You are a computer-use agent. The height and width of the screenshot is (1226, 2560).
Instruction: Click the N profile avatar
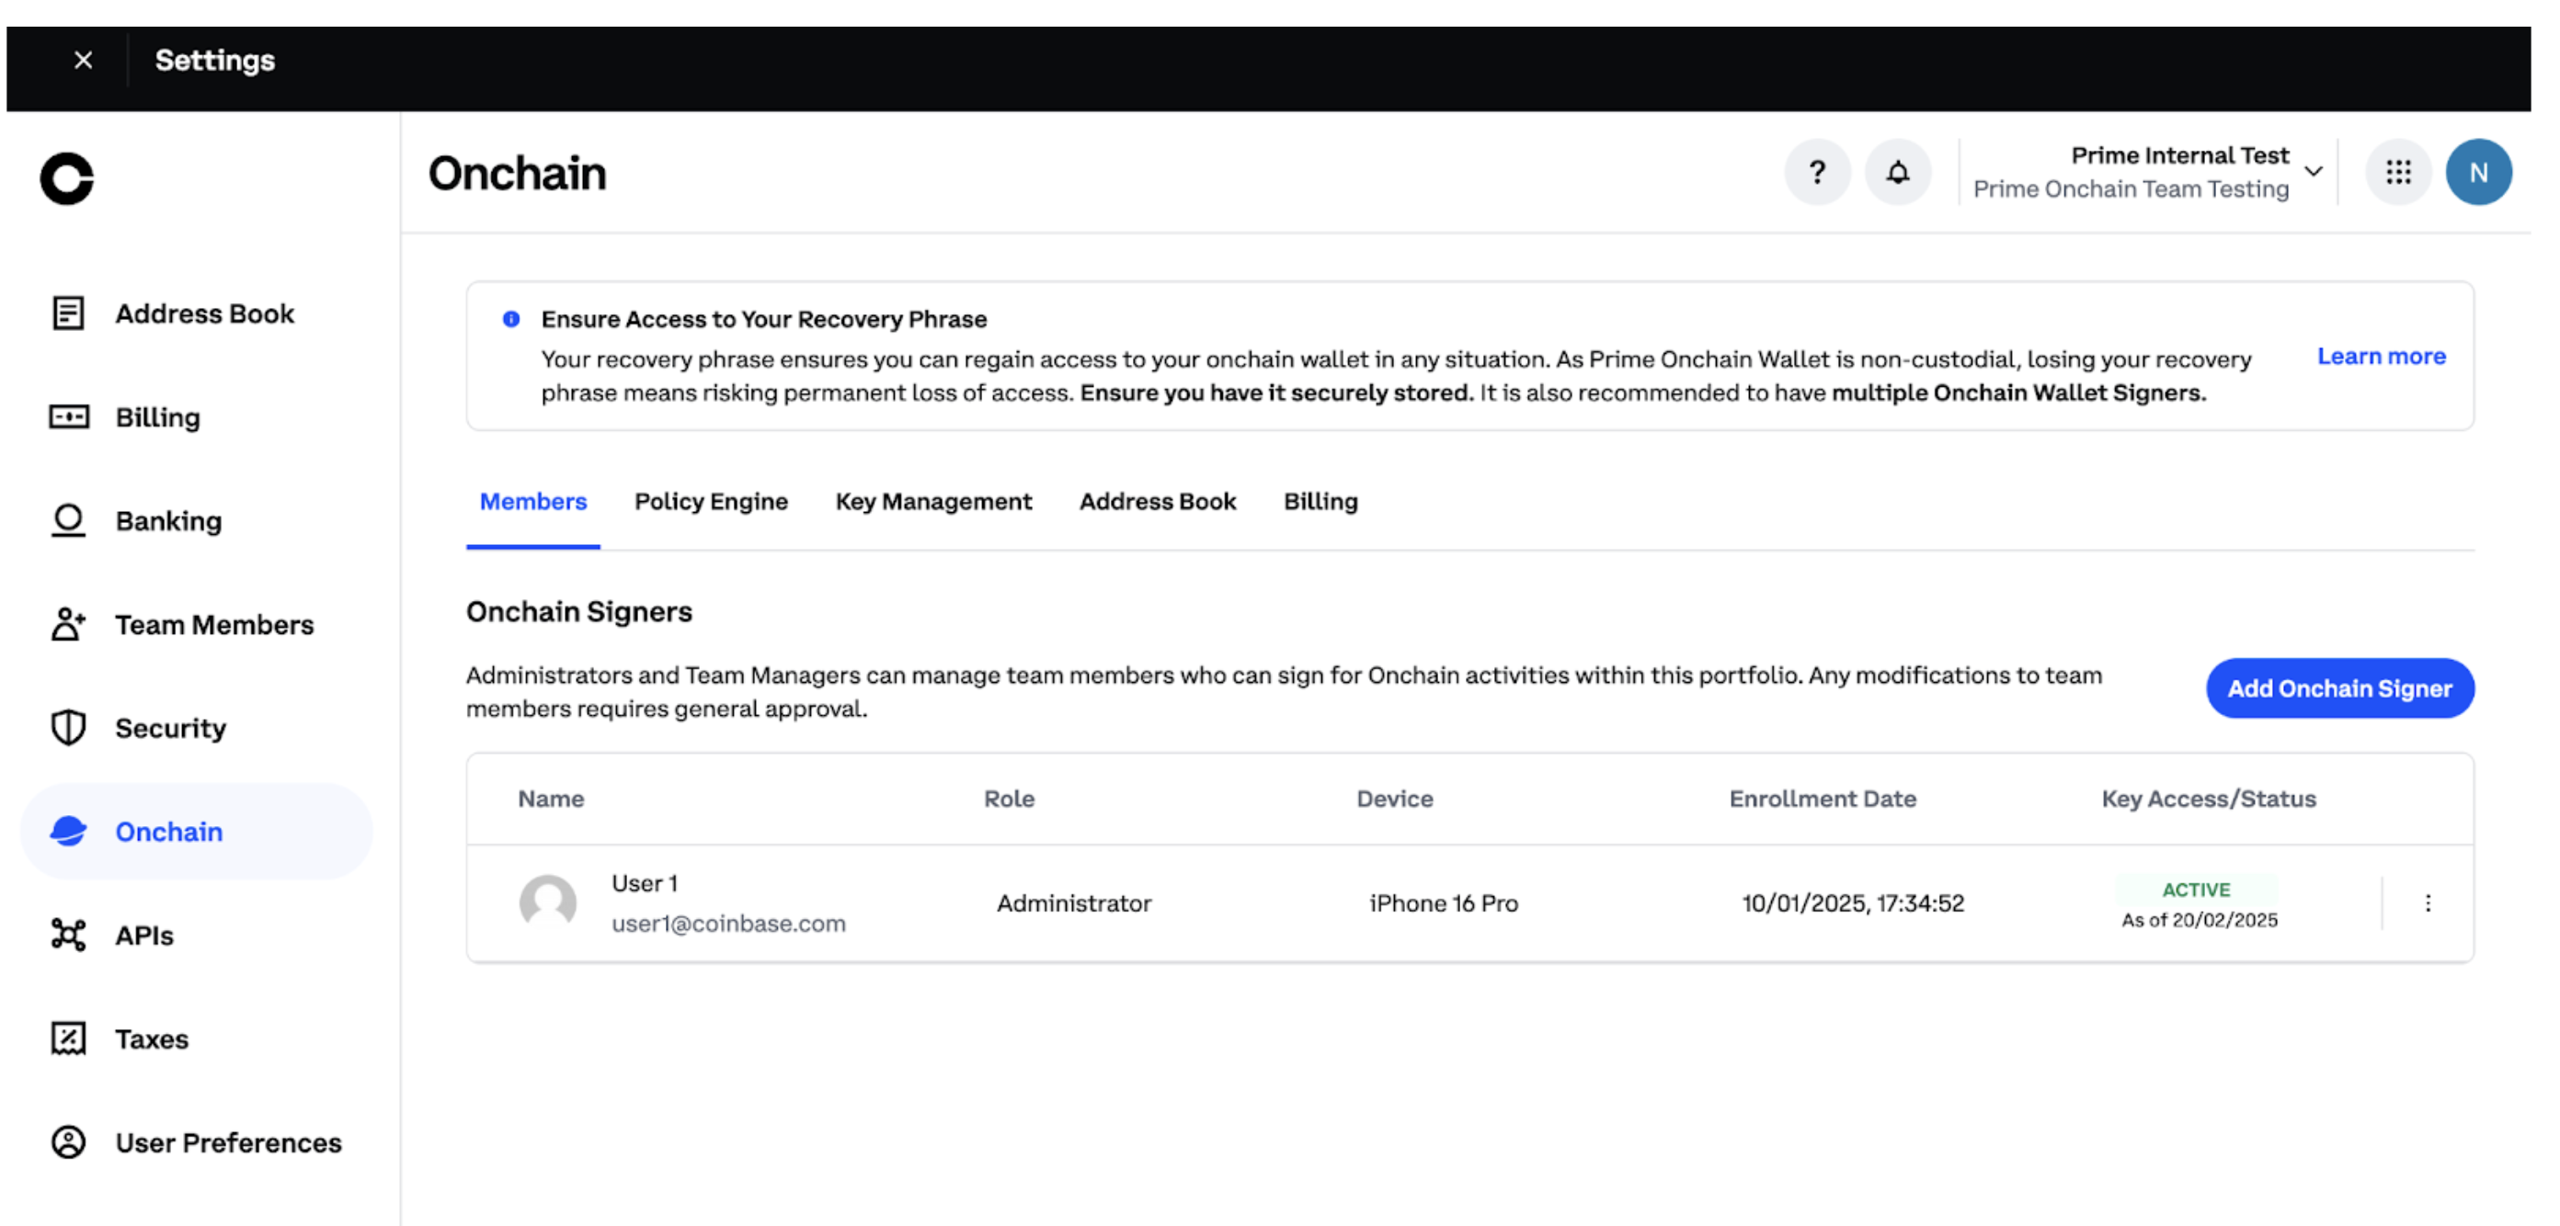point(2477,172)
